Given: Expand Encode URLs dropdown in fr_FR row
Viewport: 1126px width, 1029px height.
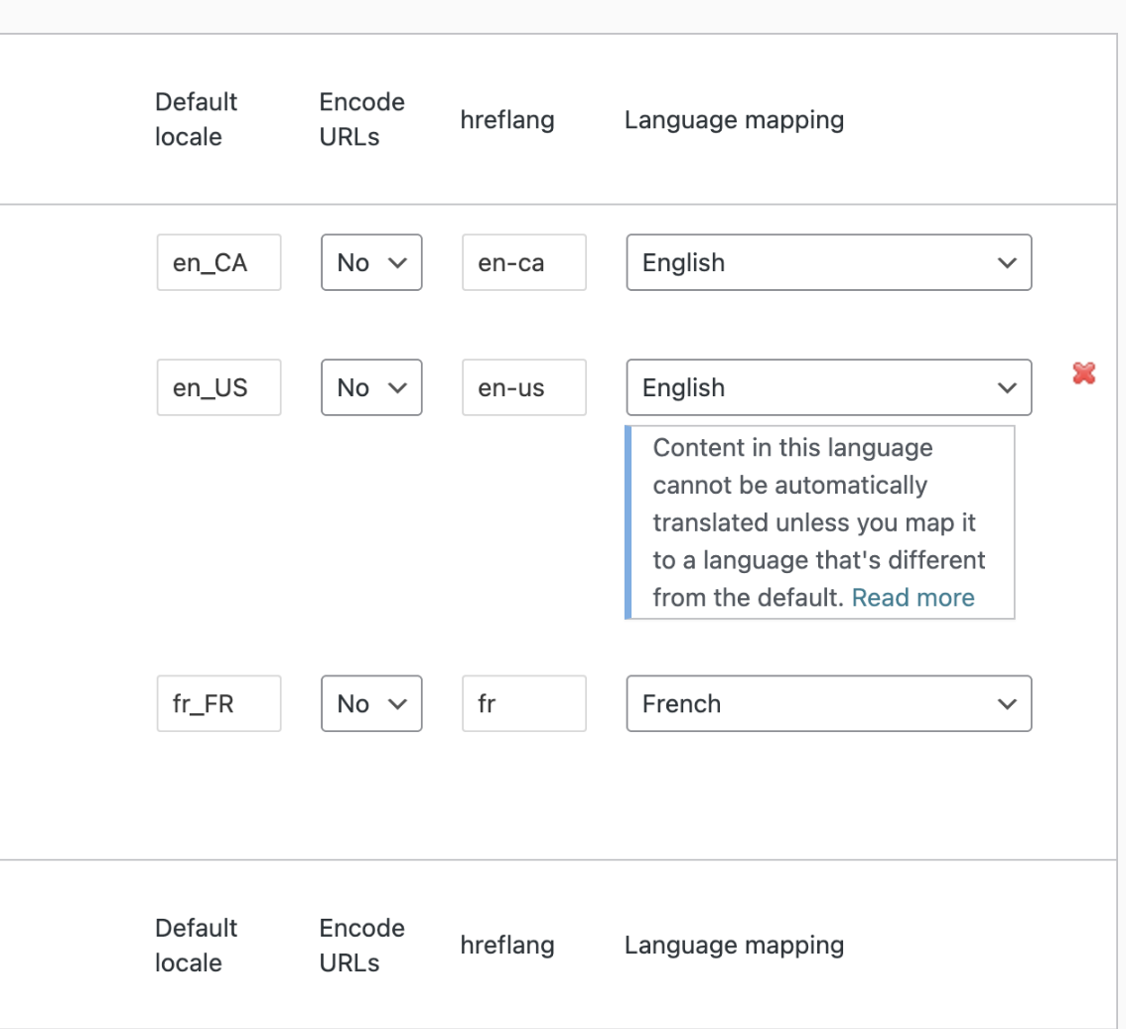Looking at the screenshot, I should (371, 704).
